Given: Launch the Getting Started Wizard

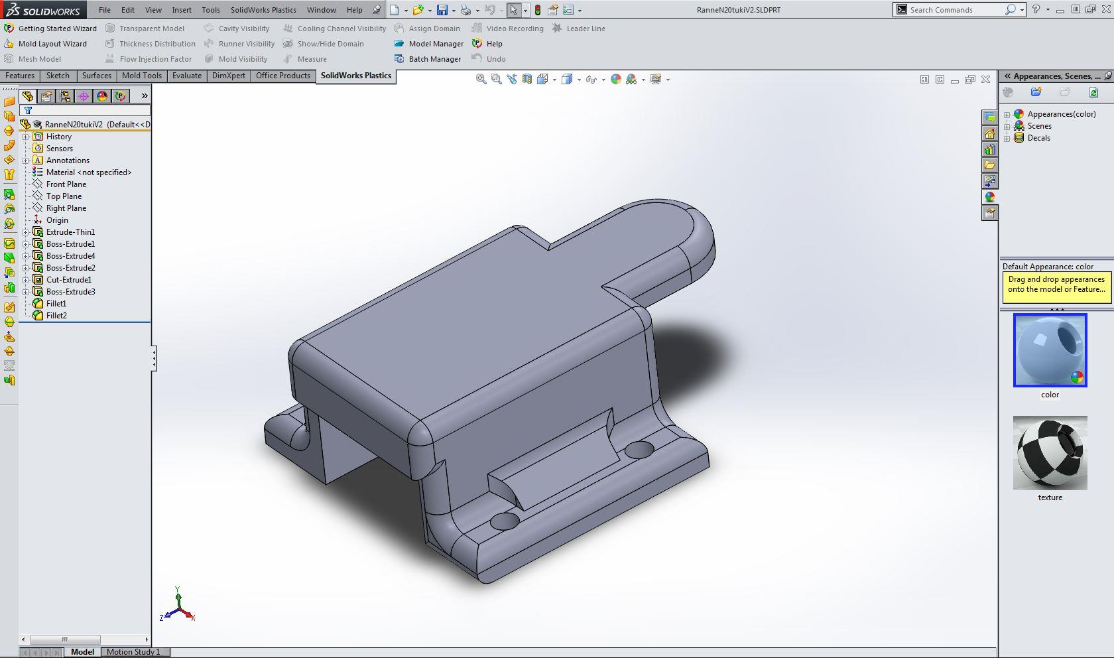Looking at the screenshot, I should (50, 29).
